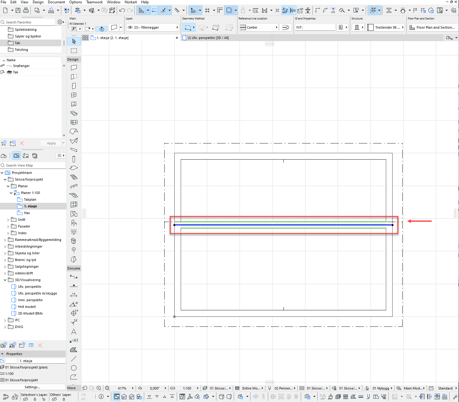The image size is (459, 402).
Task: Click the Settings... button
Action: coord(32,387)
